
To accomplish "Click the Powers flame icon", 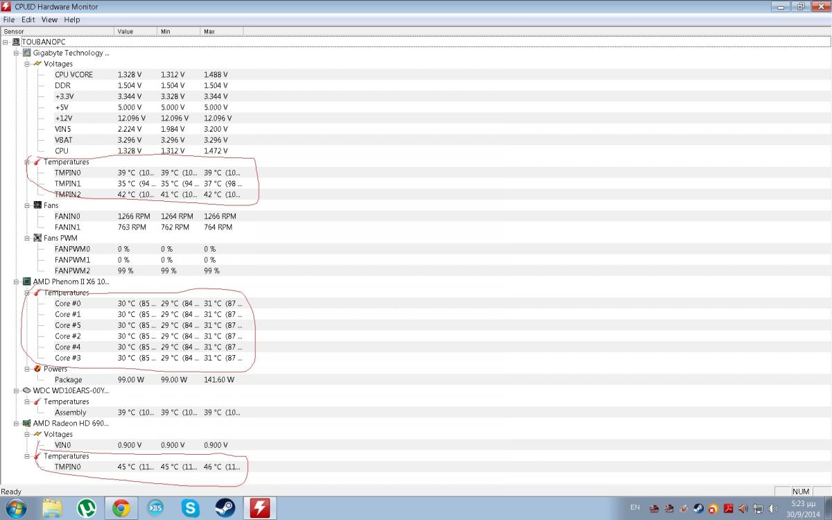I will point(37,369).
